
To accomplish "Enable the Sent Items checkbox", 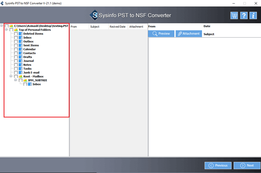I will 16,45.
